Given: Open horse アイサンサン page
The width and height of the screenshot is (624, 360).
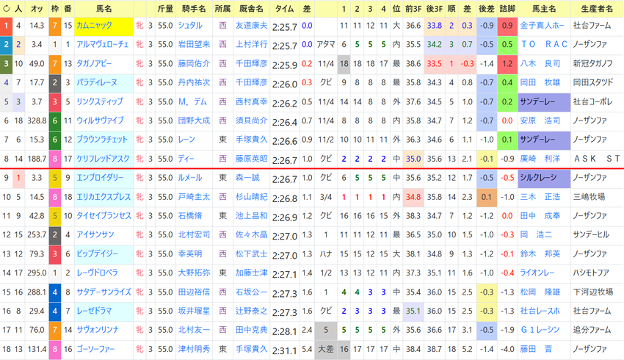Looking at the screenshot, I should pyautogui.click(x=95, y=234).
